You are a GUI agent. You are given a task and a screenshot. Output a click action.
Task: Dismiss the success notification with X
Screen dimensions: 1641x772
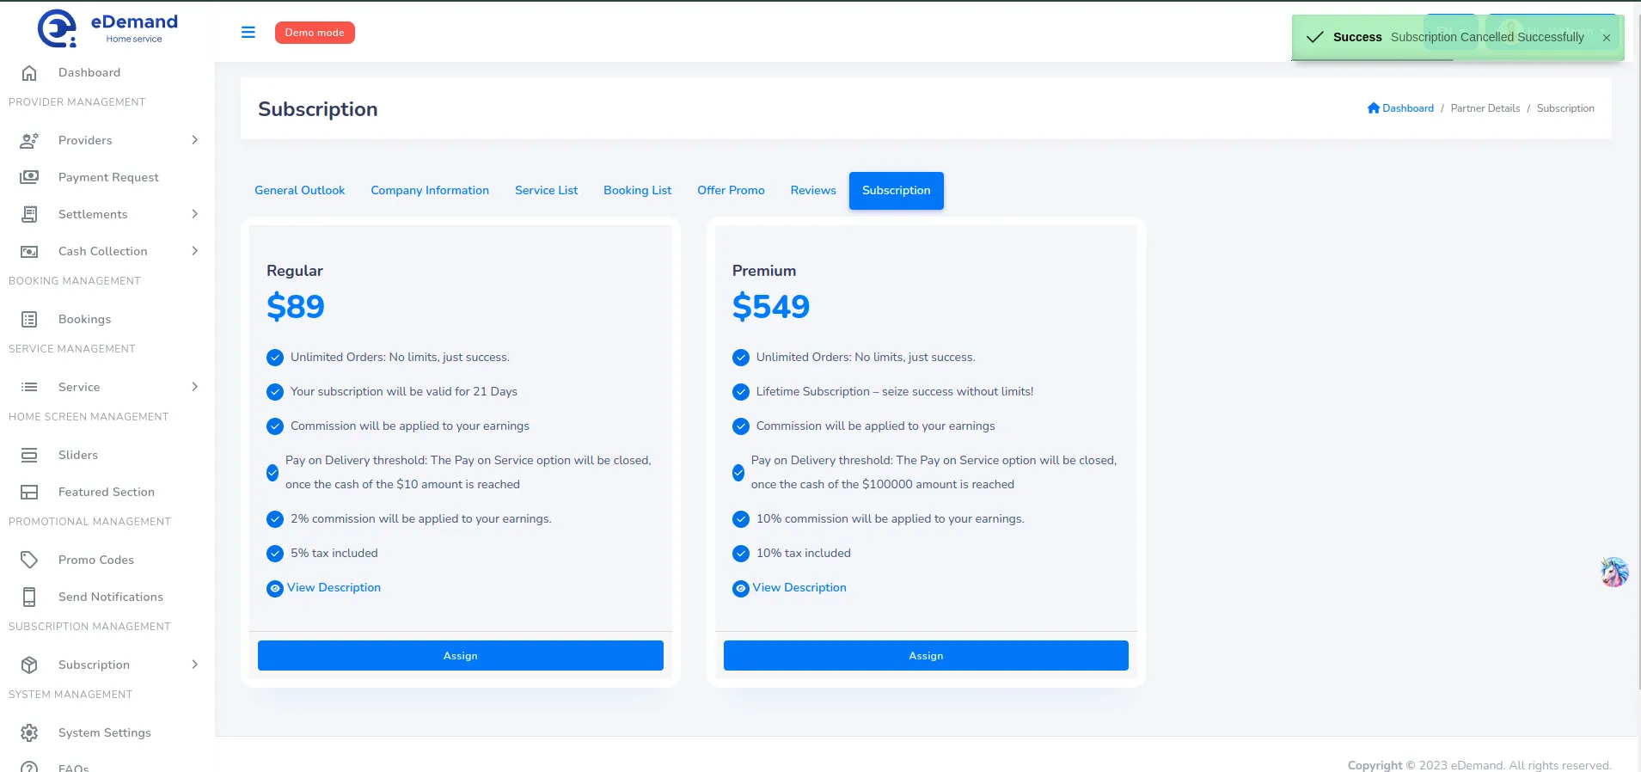click(1607, 38)
